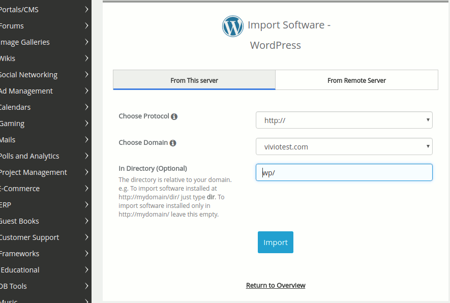Focus the In Directory input field
Screen dimensions: 450x303
pos(344,172)
